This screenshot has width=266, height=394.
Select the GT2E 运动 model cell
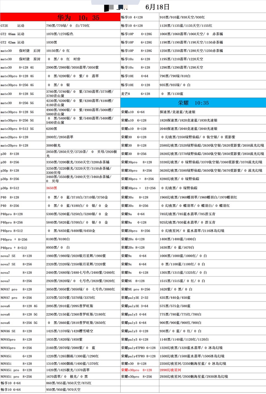[x=23, y=26]
